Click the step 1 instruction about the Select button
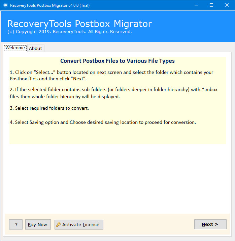 [x=111, y=76]
